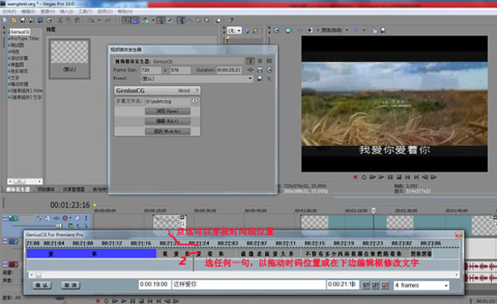Image resolution: width=497 pixels, height=304 pixels.
Task: Toggle automation settings on video track 1
Action: tap(65, 218)
